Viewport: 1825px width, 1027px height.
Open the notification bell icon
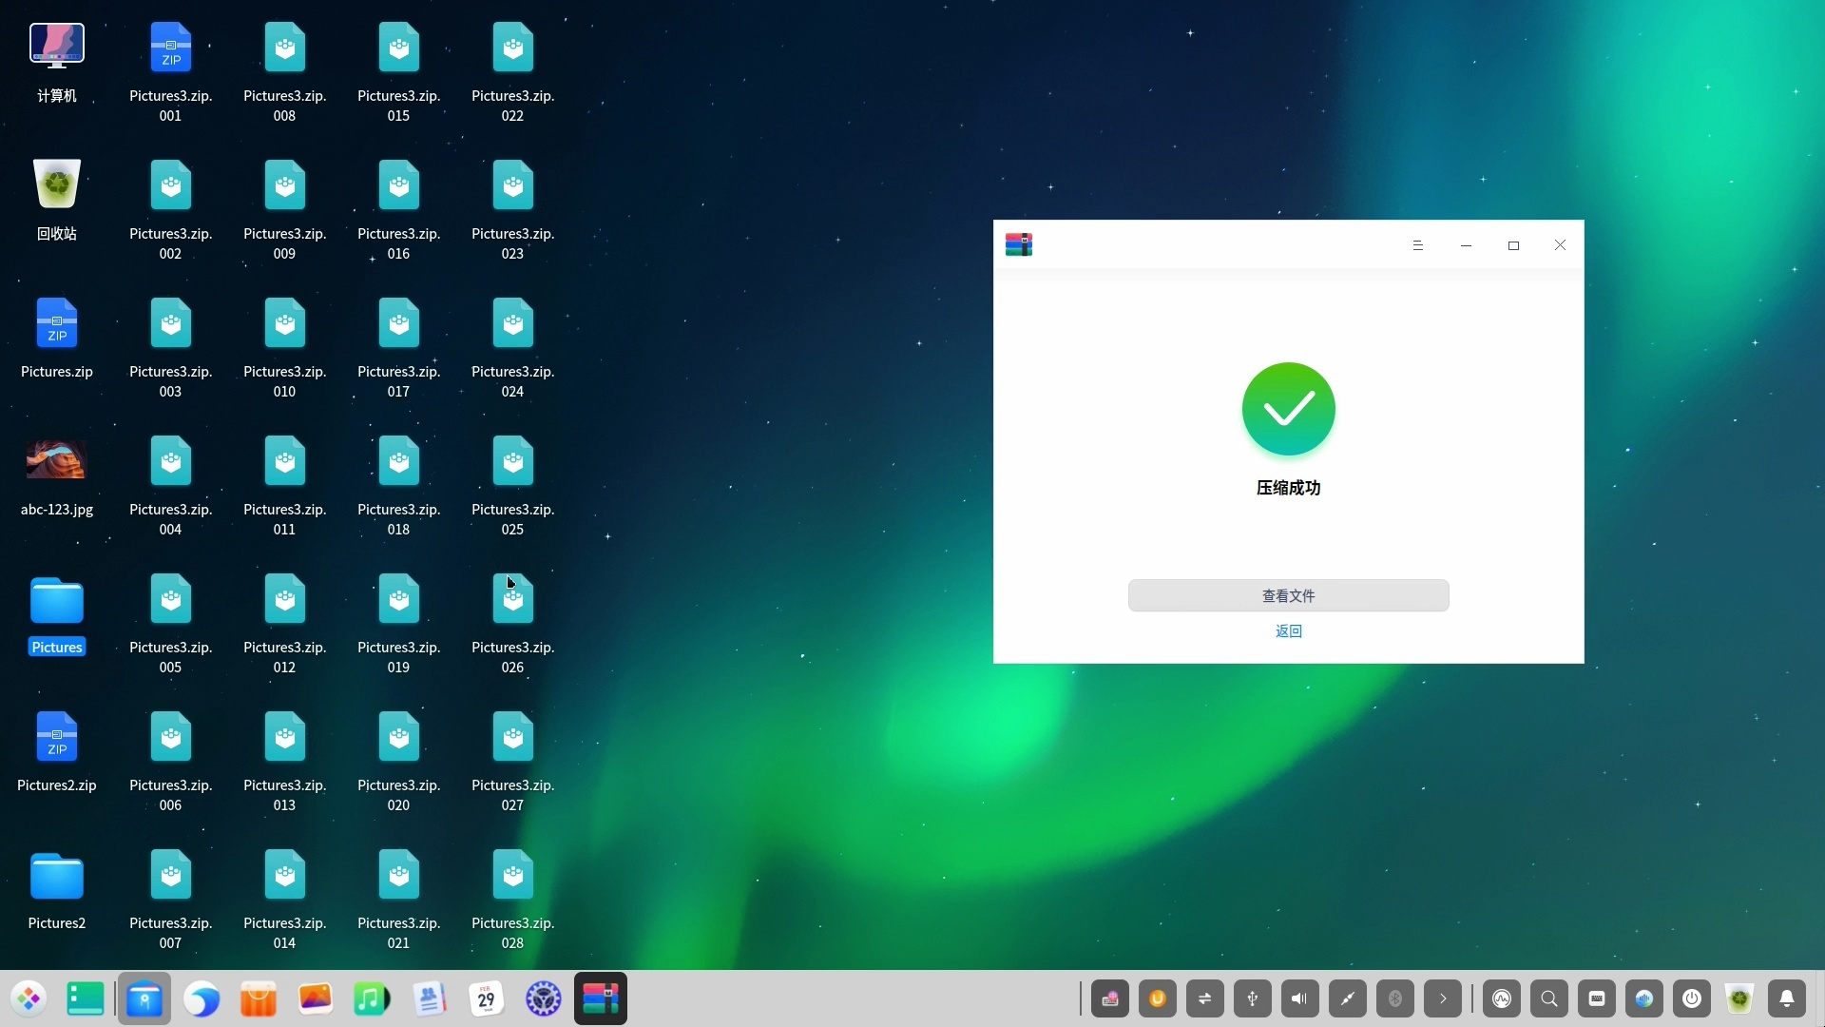(1787, 998)
